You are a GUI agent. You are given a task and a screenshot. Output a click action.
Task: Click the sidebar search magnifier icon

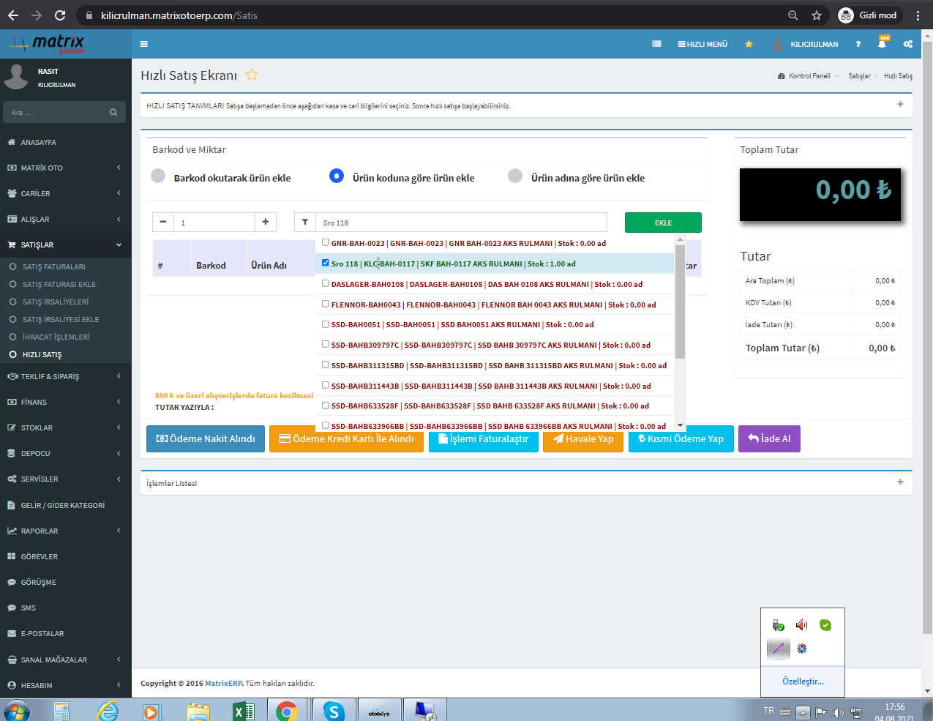(113, 112)
